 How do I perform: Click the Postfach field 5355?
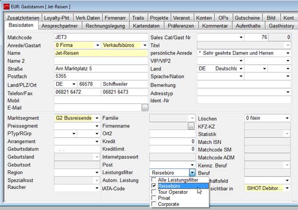(101, 76)
